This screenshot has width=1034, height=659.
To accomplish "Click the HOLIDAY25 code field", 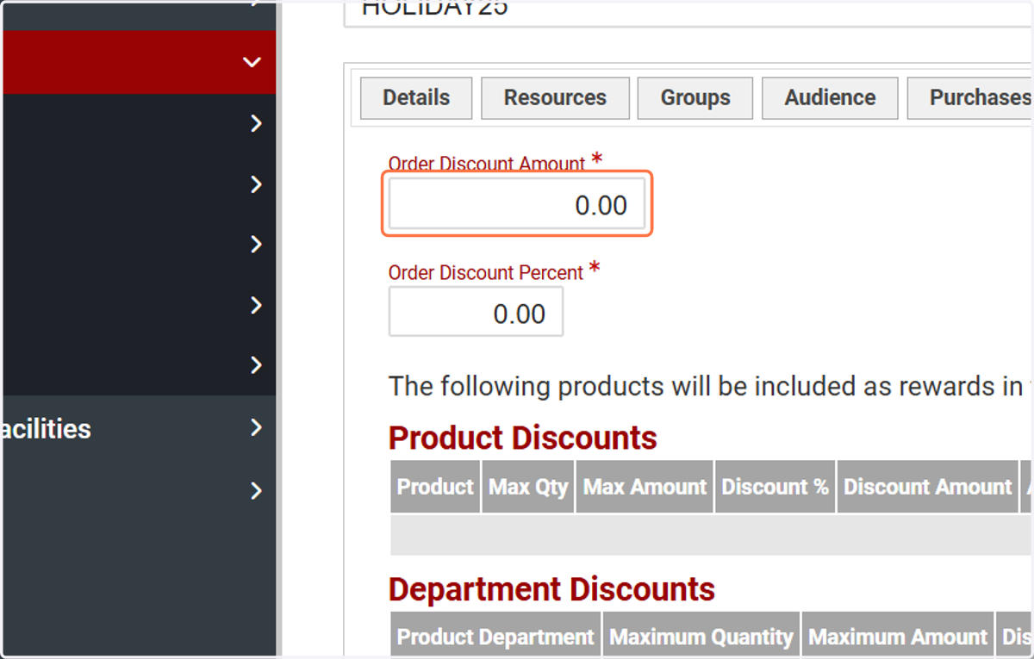I will pyautogui.click(x=688, y=13).
